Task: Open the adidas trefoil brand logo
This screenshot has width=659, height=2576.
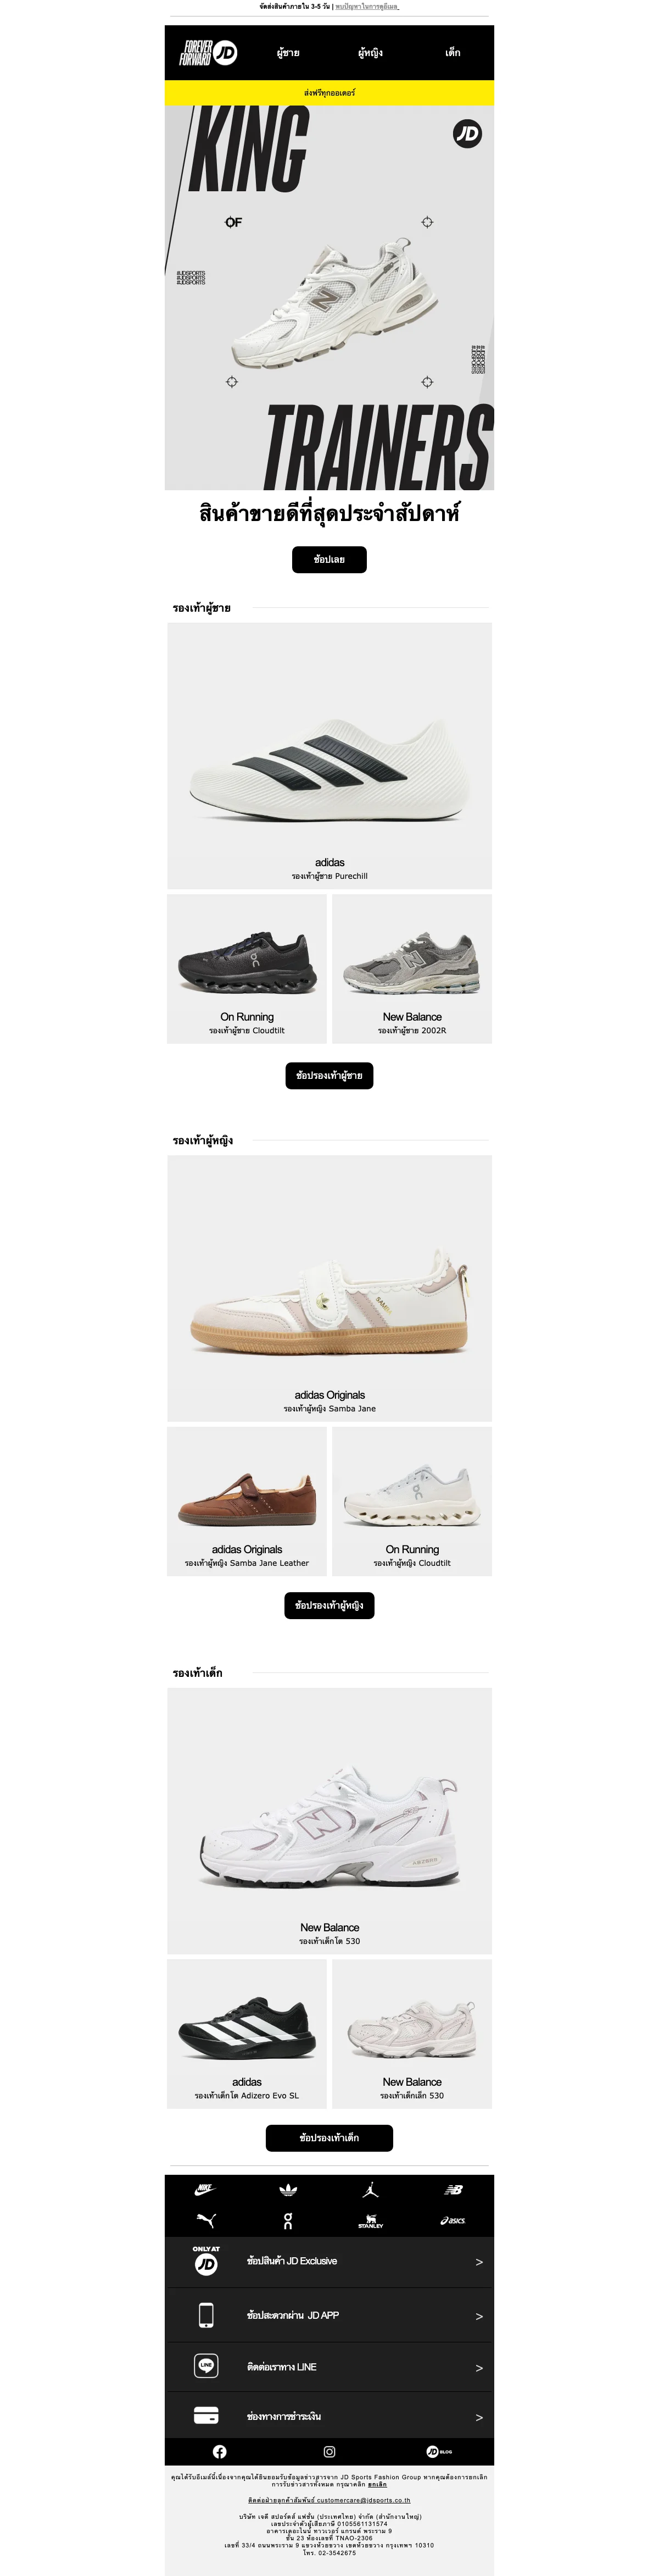Action: tap(288, 2189)
